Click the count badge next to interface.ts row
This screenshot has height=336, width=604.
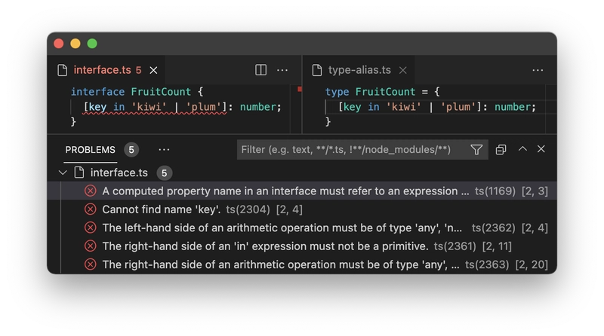[x=164, y=173]
